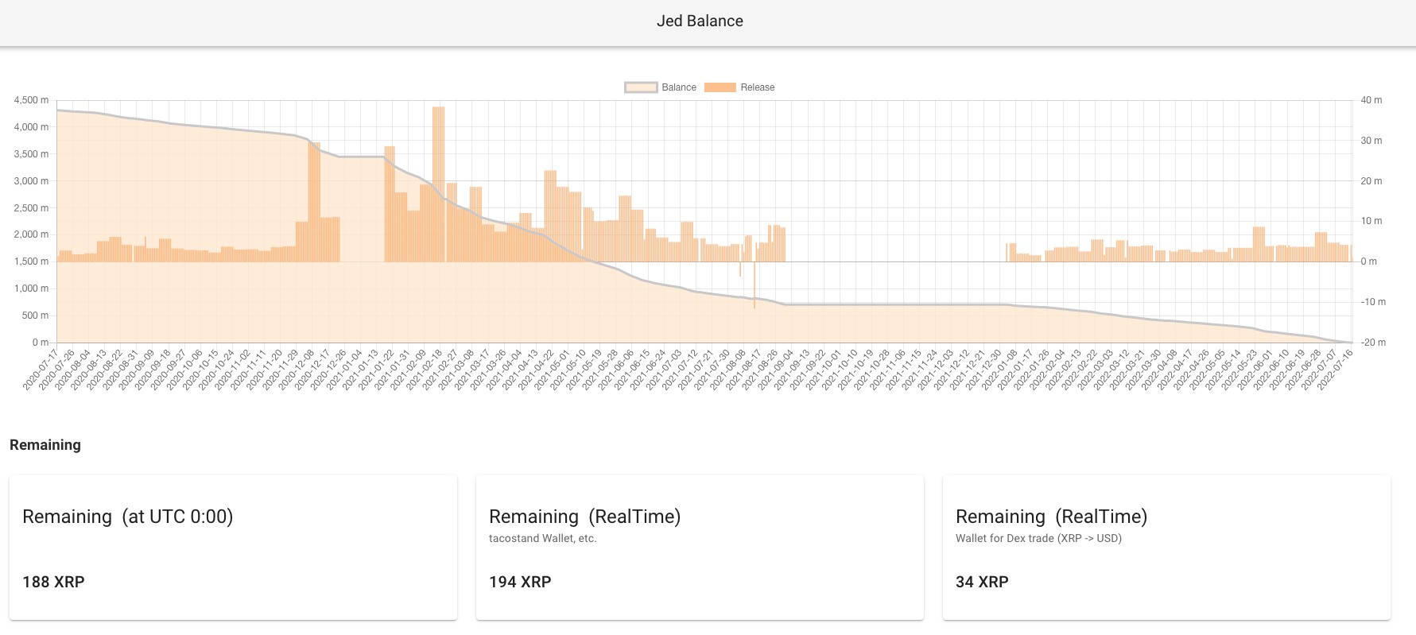Click the 0 m left axis label
Viewport: 1416px width, 635px height.
40,343
